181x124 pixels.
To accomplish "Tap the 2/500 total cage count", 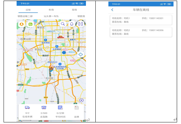I will [x=44, y=113].
